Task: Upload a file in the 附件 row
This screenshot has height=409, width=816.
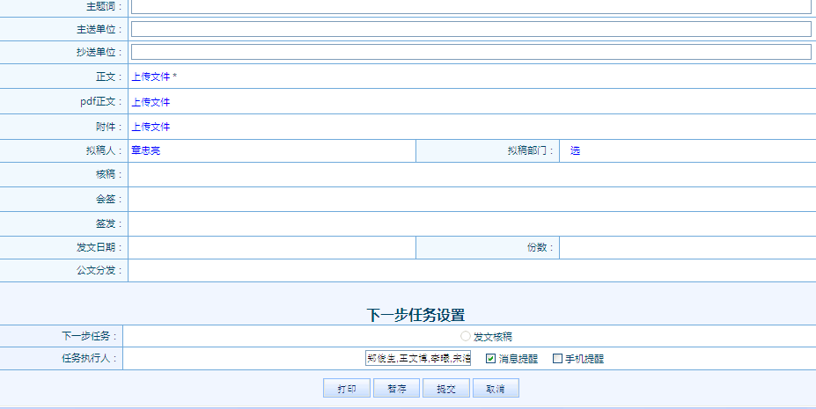Action: click(151, 127)
